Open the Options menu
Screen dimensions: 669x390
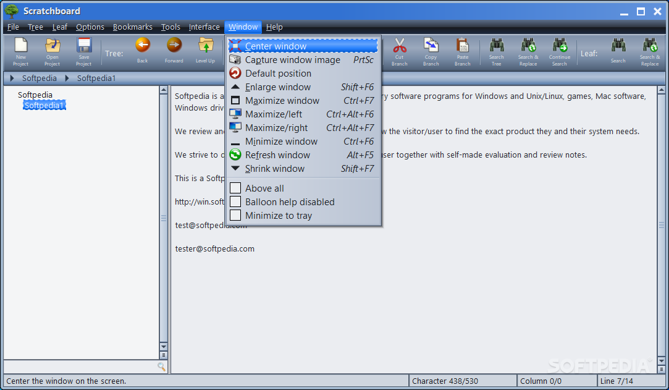(x=90, y=27)
